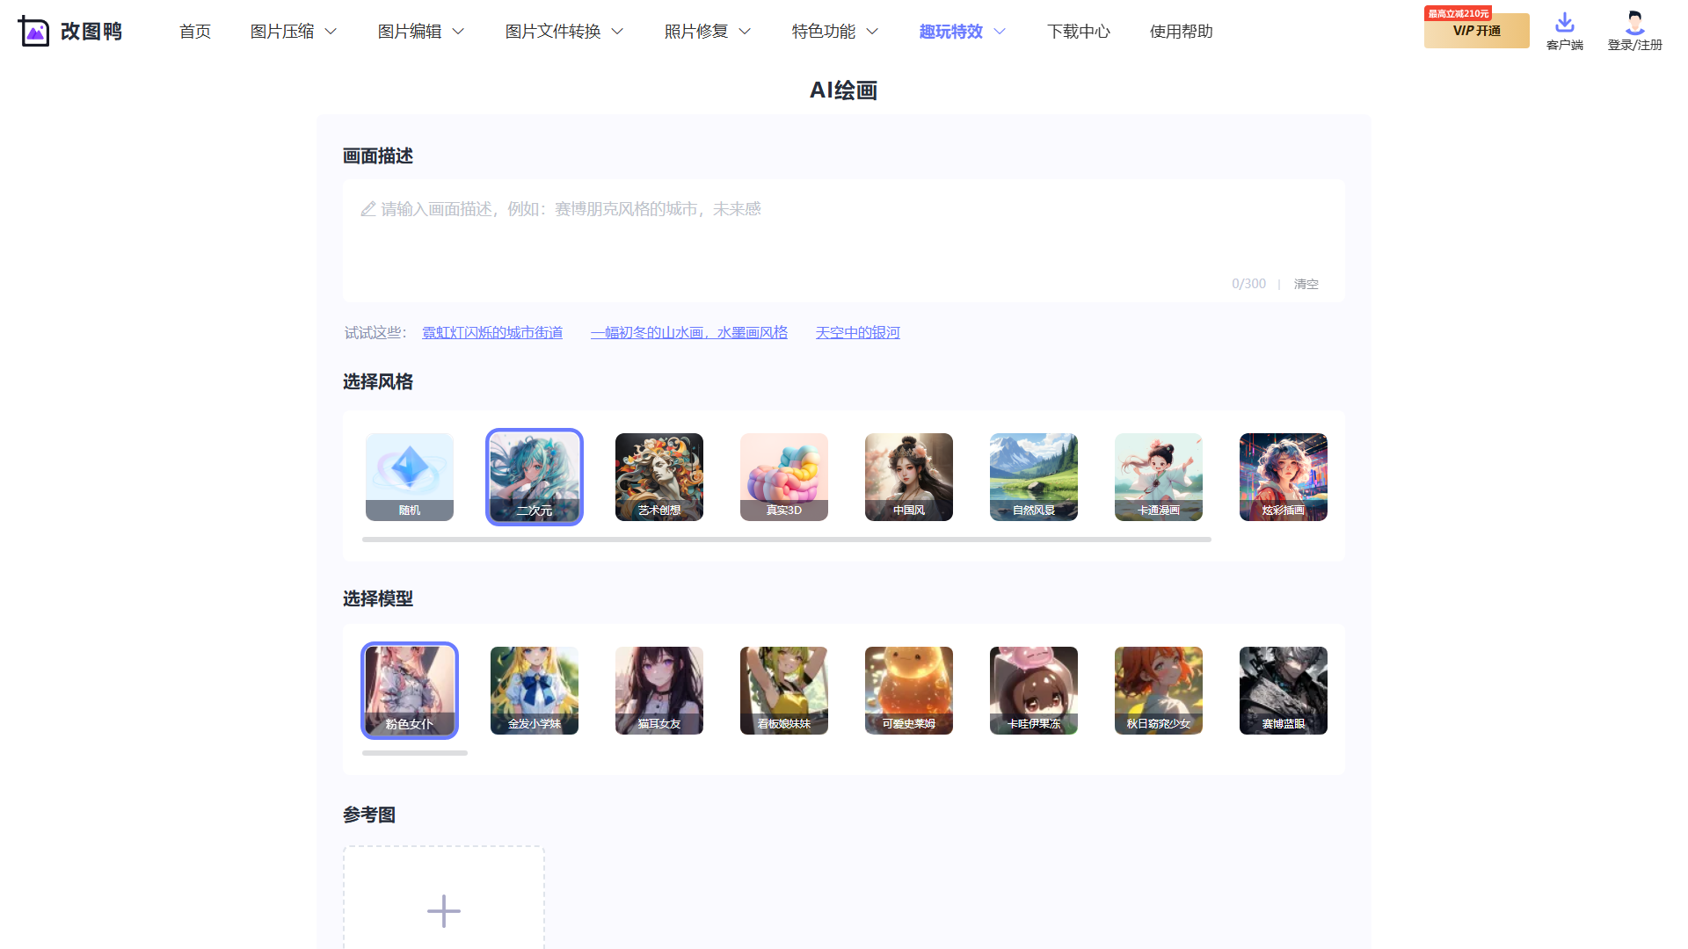Click the VIP开通 button
The image size is (1688, 949).
click(1477, 31)
